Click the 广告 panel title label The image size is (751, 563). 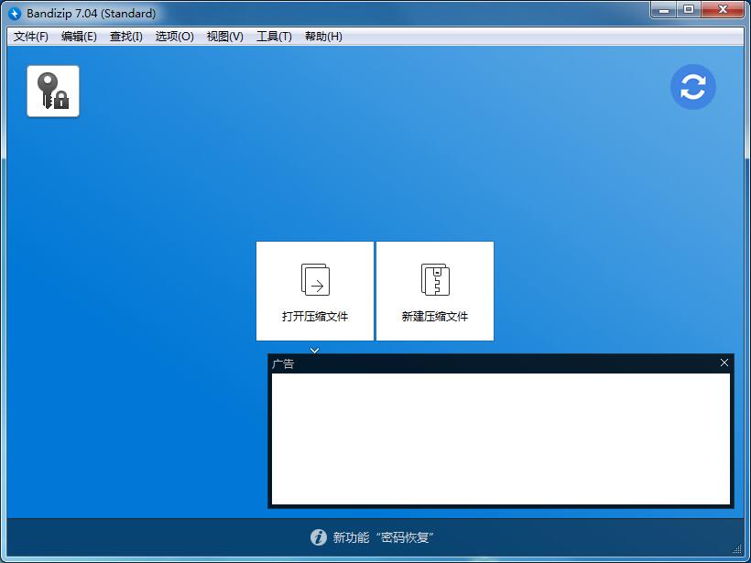[282, 363]
